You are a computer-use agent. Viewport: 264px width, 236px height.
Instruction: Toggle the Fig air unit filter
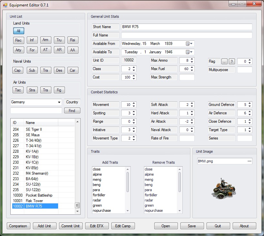(x=59, y=90)
